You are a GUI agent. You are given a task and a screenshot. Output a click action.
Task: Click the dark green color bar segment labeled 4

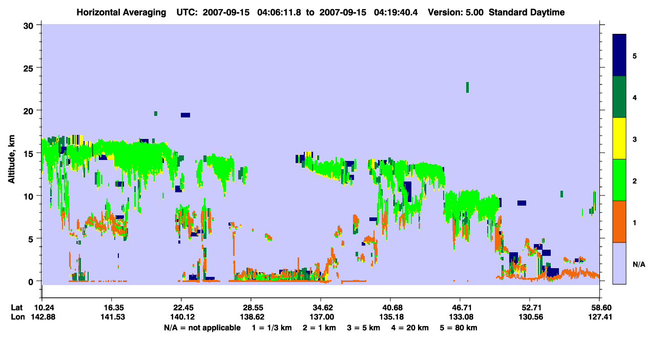click(x=619, y=97)
